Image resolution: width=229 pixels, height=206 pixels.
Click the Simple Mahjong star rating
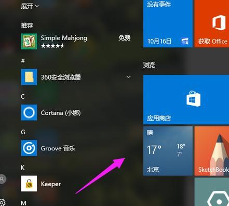pyautogui.click(x=52, y=46)
